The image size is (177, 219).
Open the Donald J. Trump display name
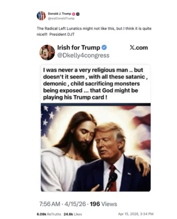60,14
